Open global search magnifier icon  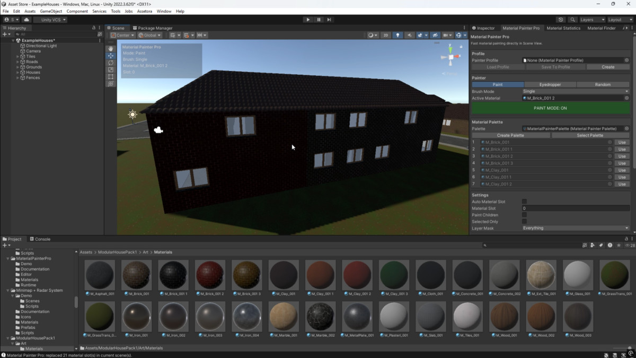pos(572,20)
